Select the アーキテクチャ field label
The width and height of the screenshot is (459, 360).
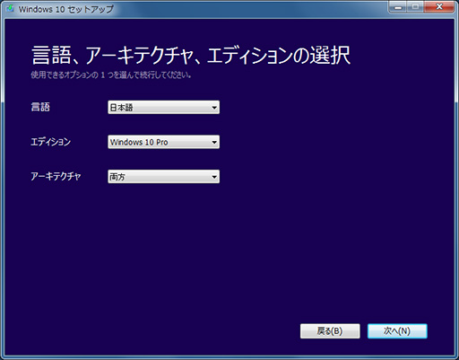pos(56,176)
